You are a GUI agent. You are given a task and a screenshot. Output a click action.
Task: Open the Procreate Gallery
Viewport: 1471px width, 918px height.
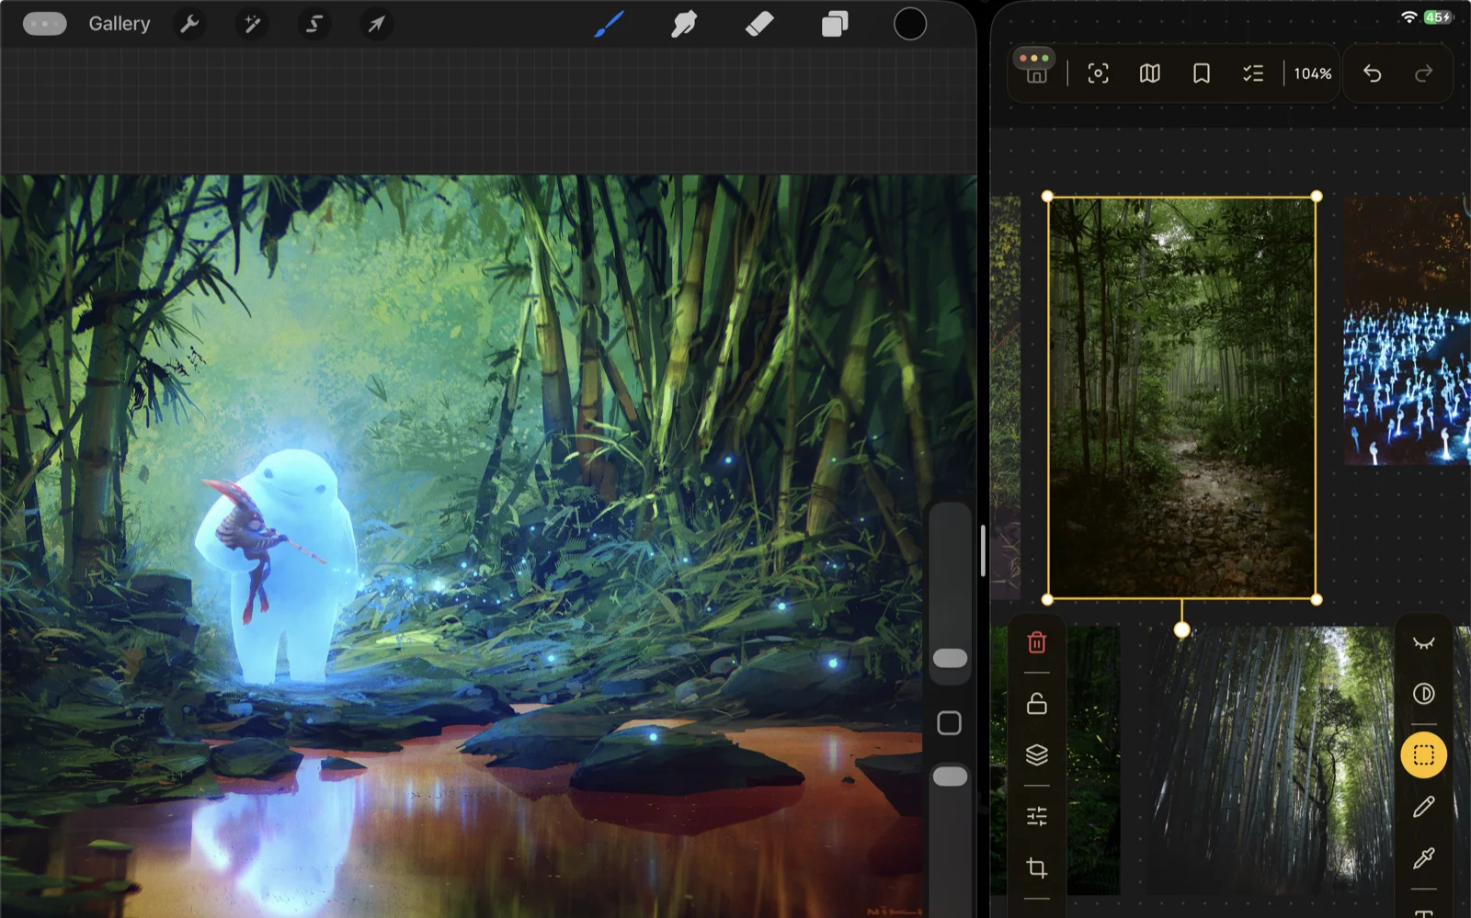[119, 24]
